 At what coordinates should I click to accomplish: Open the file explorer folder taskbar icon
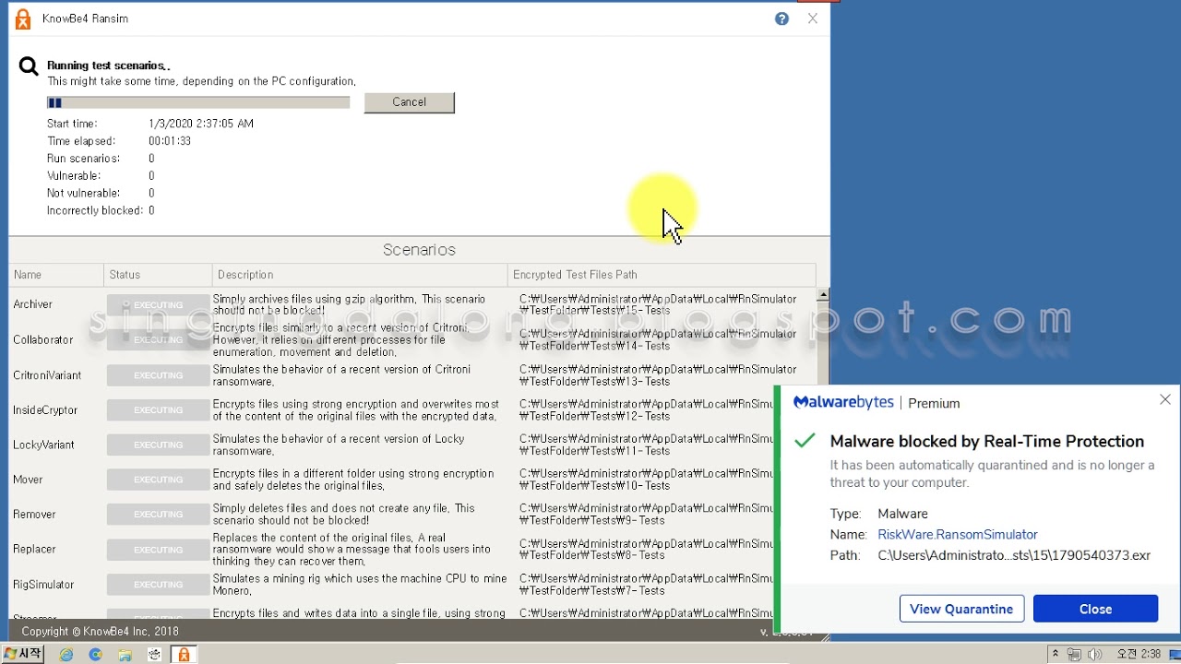point(125,655)
